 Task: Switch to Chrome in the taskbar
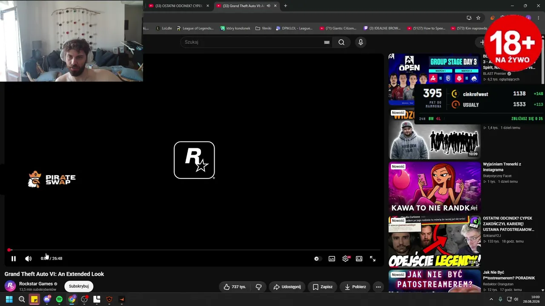click(x=72, y=299)
